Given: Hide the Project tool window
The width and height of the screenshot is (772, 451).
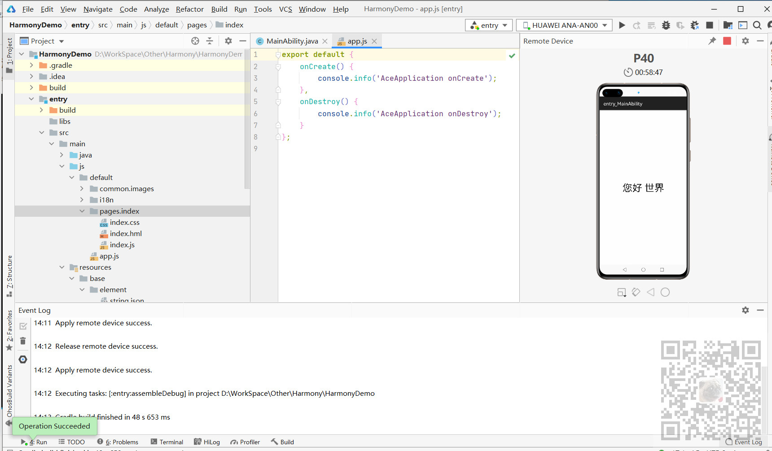Looking at the screenshot, I should coord(243,41).
